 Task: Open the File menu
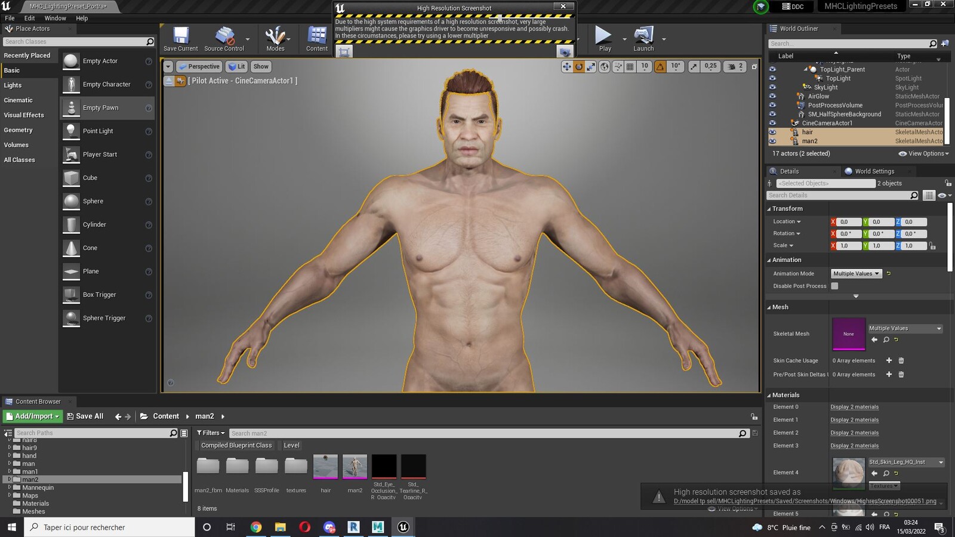pyautogui.click(x=10, y=18)
